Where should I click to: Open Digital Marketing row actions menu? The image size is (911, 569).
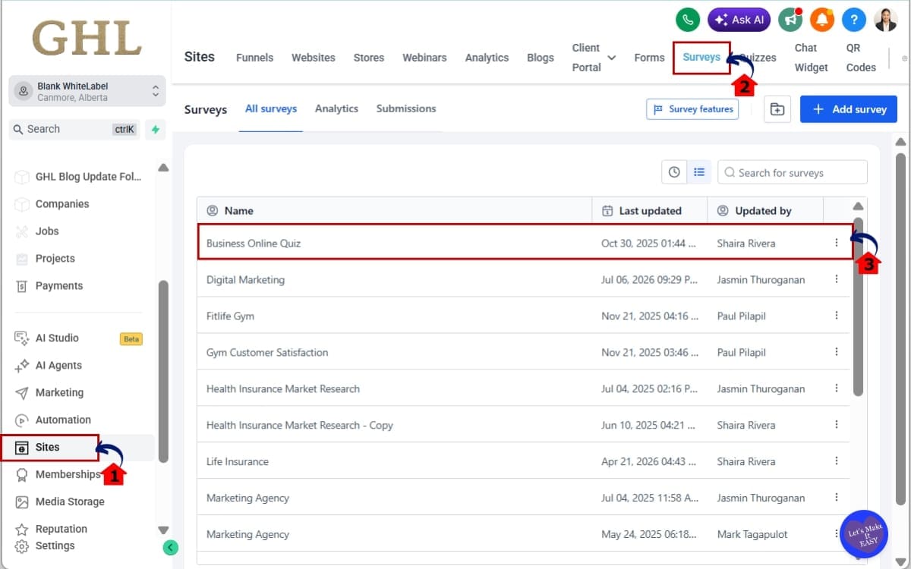point(837,279)
